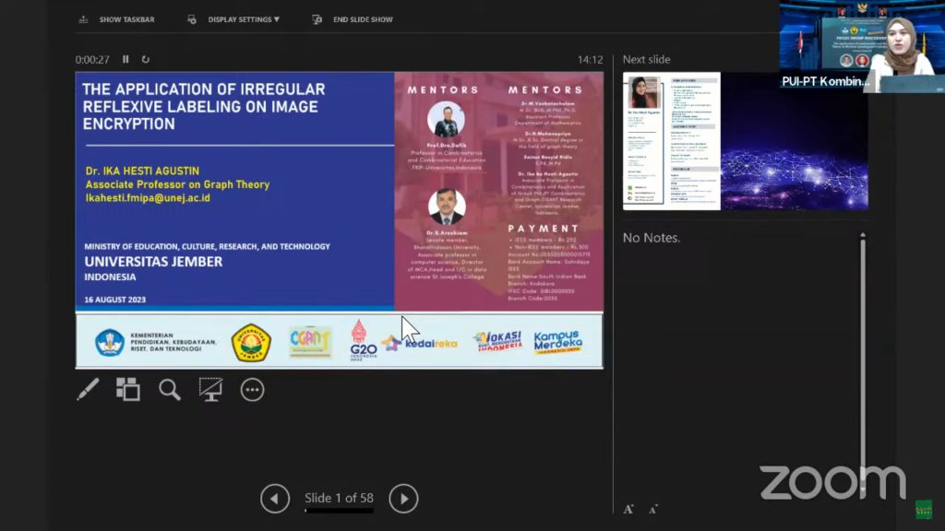Make the notes text smaller

click(x=653, y=509)
